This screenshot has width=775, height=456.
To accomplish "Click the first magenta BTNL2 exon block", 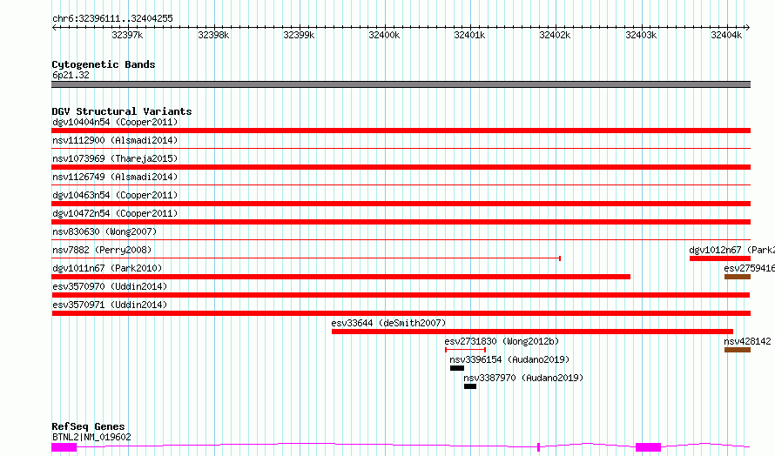I will [x=64, y=447].
